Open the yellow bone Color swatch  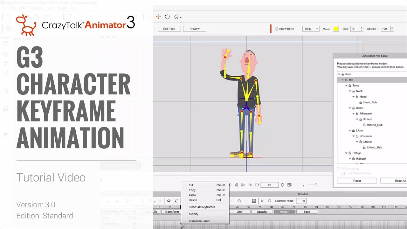tap(336, 29)
